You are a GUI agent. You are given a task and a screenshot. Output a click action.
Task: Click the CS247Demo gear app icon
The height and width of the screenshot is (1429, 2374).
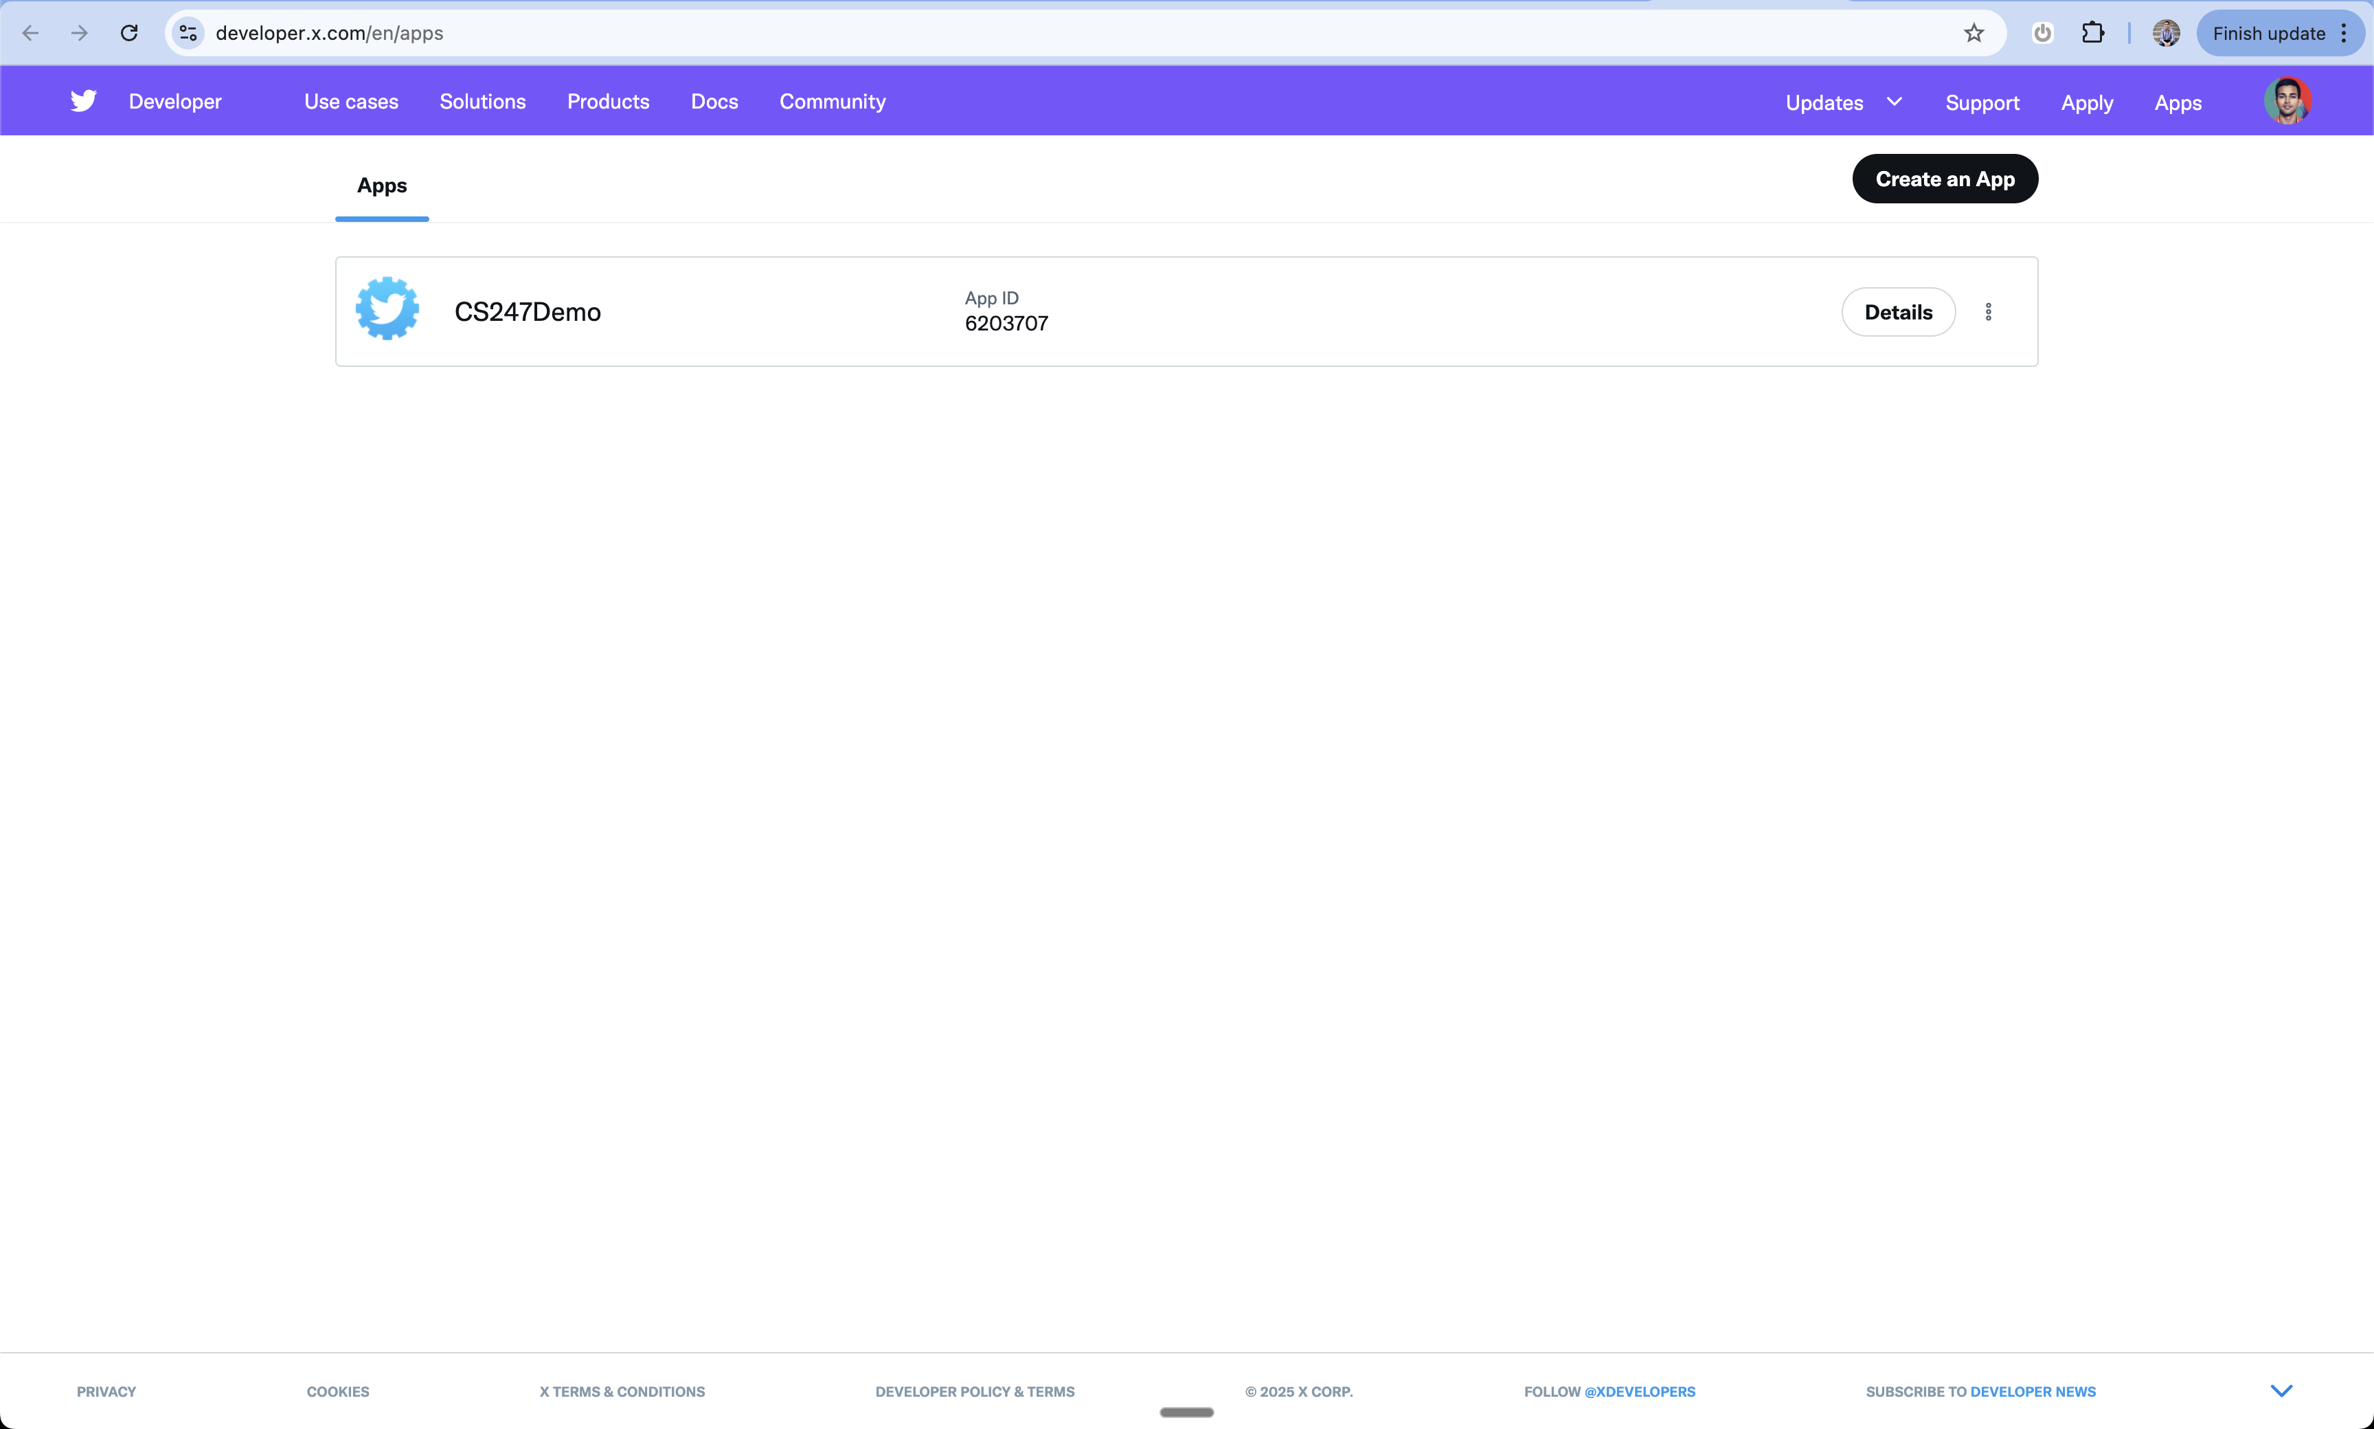point(387,310)
